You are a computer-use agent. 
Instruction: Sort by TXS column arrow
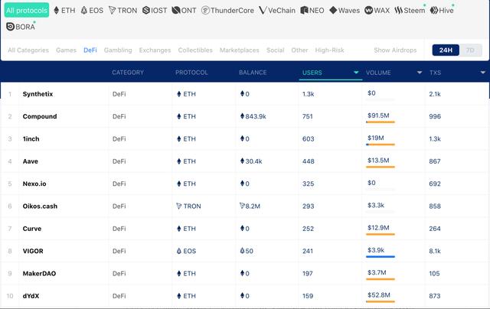point(482,73)
